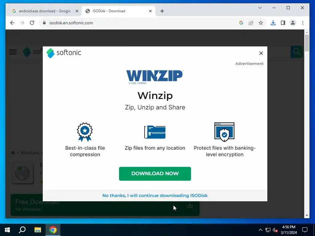Image resolution: width=315 pixels, height=236 pixels.
Task: Click the award ribbon compression icon
Action: (85, 132)
